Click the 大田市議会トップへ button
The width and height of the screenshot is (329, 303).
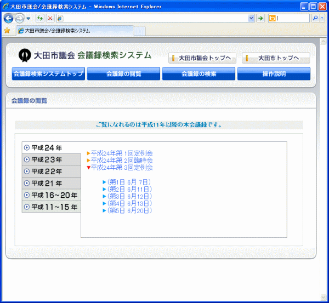point(202,58)
